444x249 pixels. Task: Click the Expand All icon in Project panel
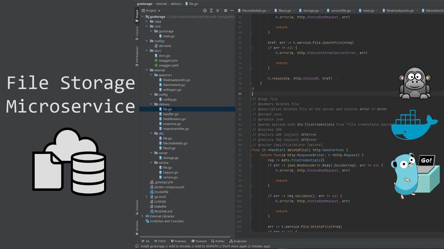click(211, 11)
